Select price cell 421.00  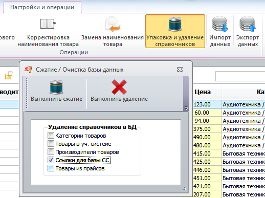pyautogui.click(x=207, y=186)
